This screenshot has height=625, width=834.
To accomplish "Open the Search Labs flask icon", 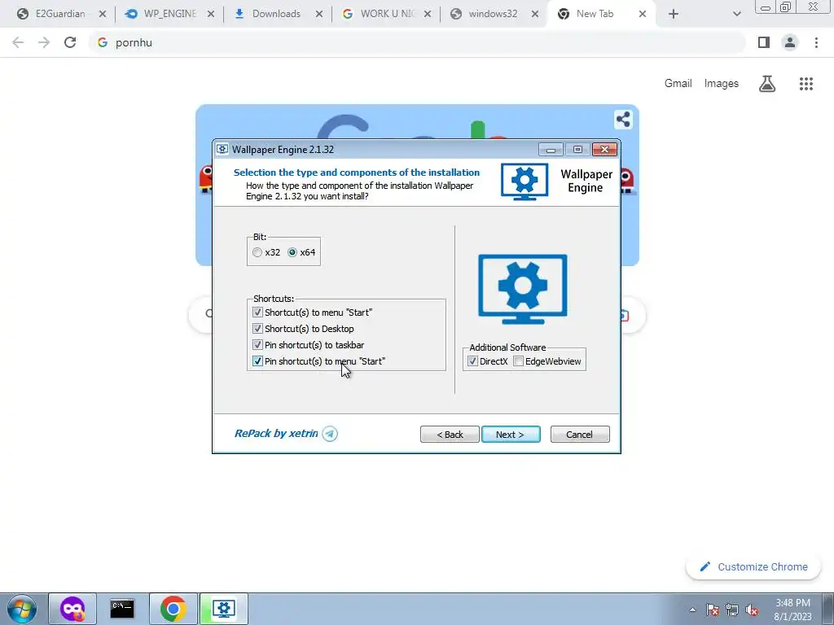I will coord(767,84).
